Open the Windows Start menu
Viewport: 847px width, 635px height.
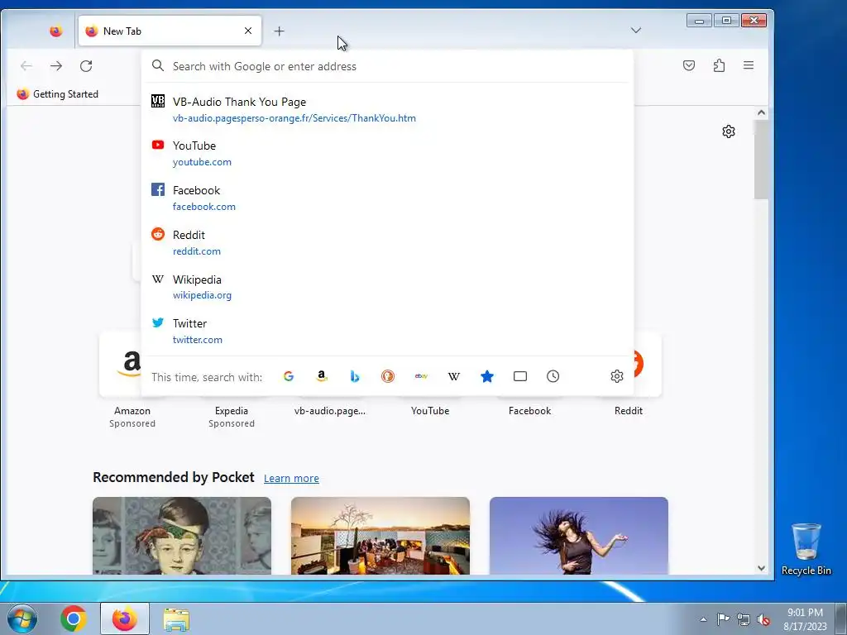(22, 618)
